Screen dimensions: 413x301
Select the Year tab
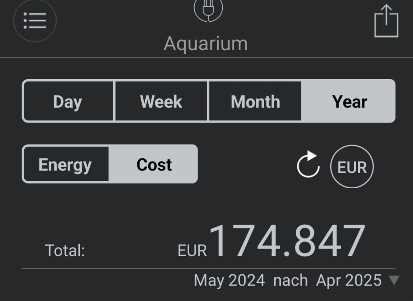(348, 101)
